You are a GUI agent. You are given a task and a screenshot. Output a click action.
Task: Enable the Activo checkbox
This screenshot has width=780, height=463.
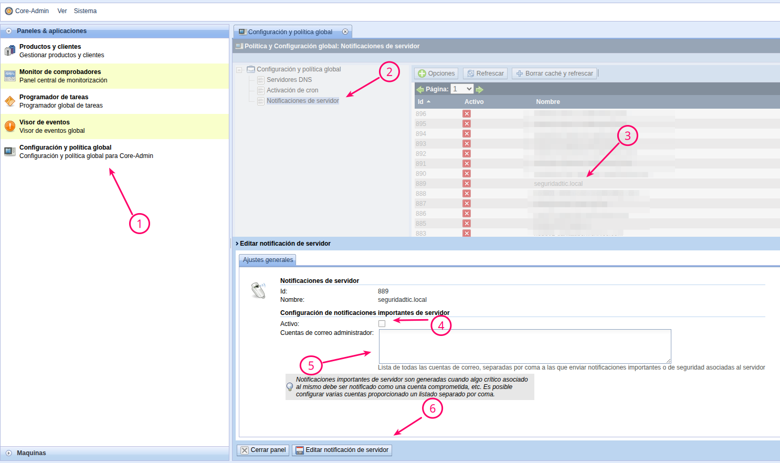click(x=382, y=324)
